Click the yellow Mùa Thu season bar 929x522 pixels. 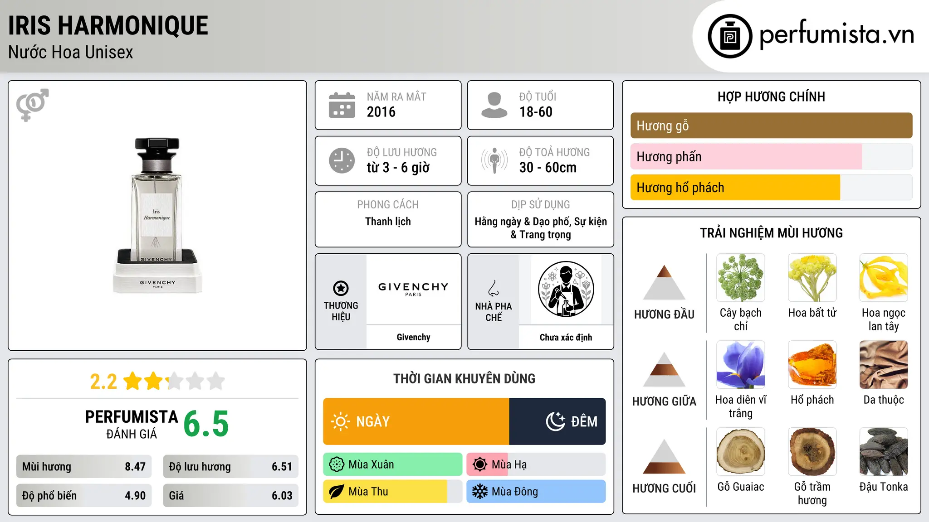(x=393, y=492)
